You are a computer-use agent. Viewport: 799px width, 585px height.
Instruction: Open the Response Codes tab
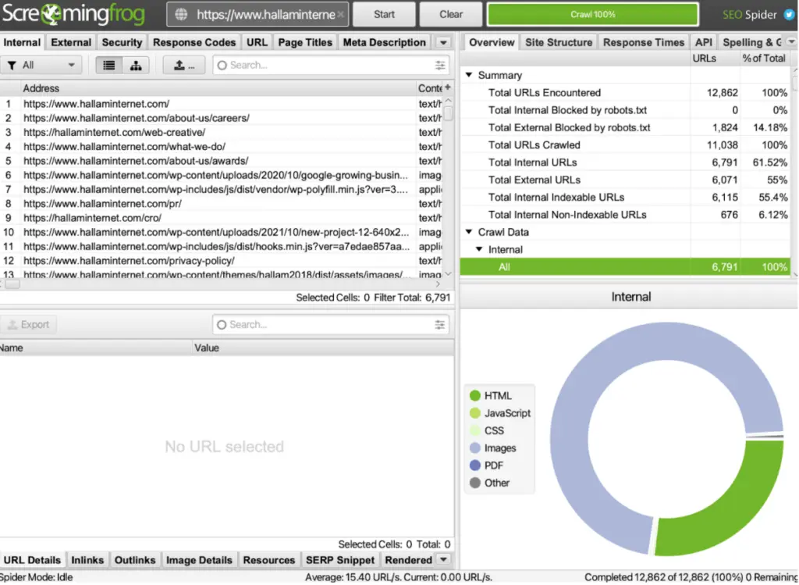[194, 42]
